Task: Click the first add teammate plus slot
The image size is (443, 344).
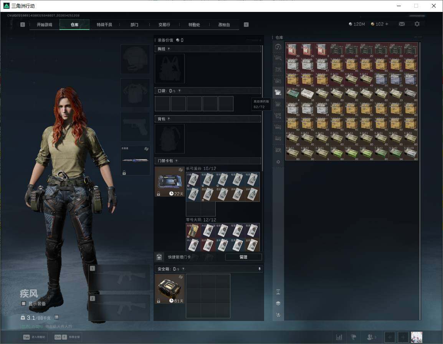Action: 390,337
